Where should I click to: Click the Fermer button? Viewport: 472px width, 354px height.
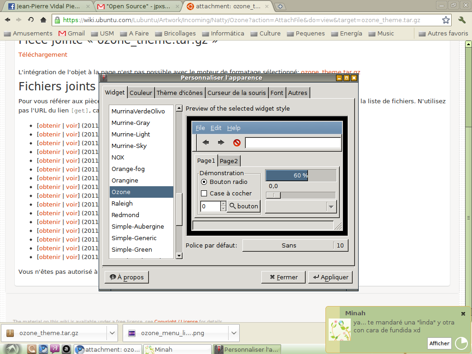tap(283, 277)
